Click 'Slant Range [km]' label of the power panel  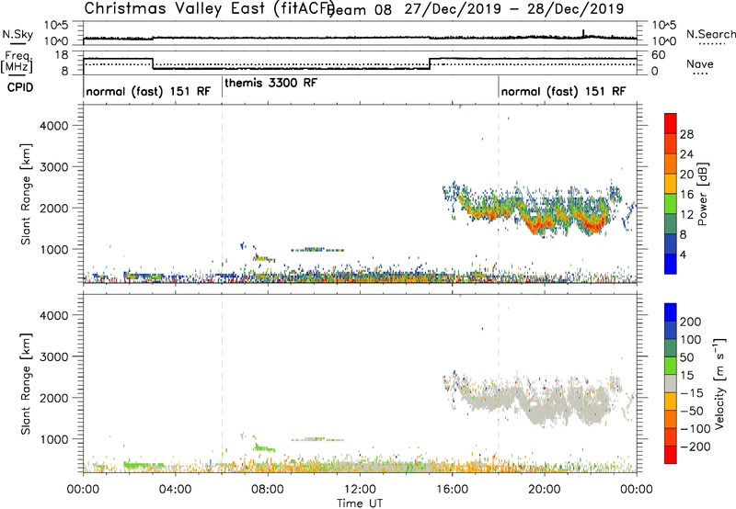[26, 194]
